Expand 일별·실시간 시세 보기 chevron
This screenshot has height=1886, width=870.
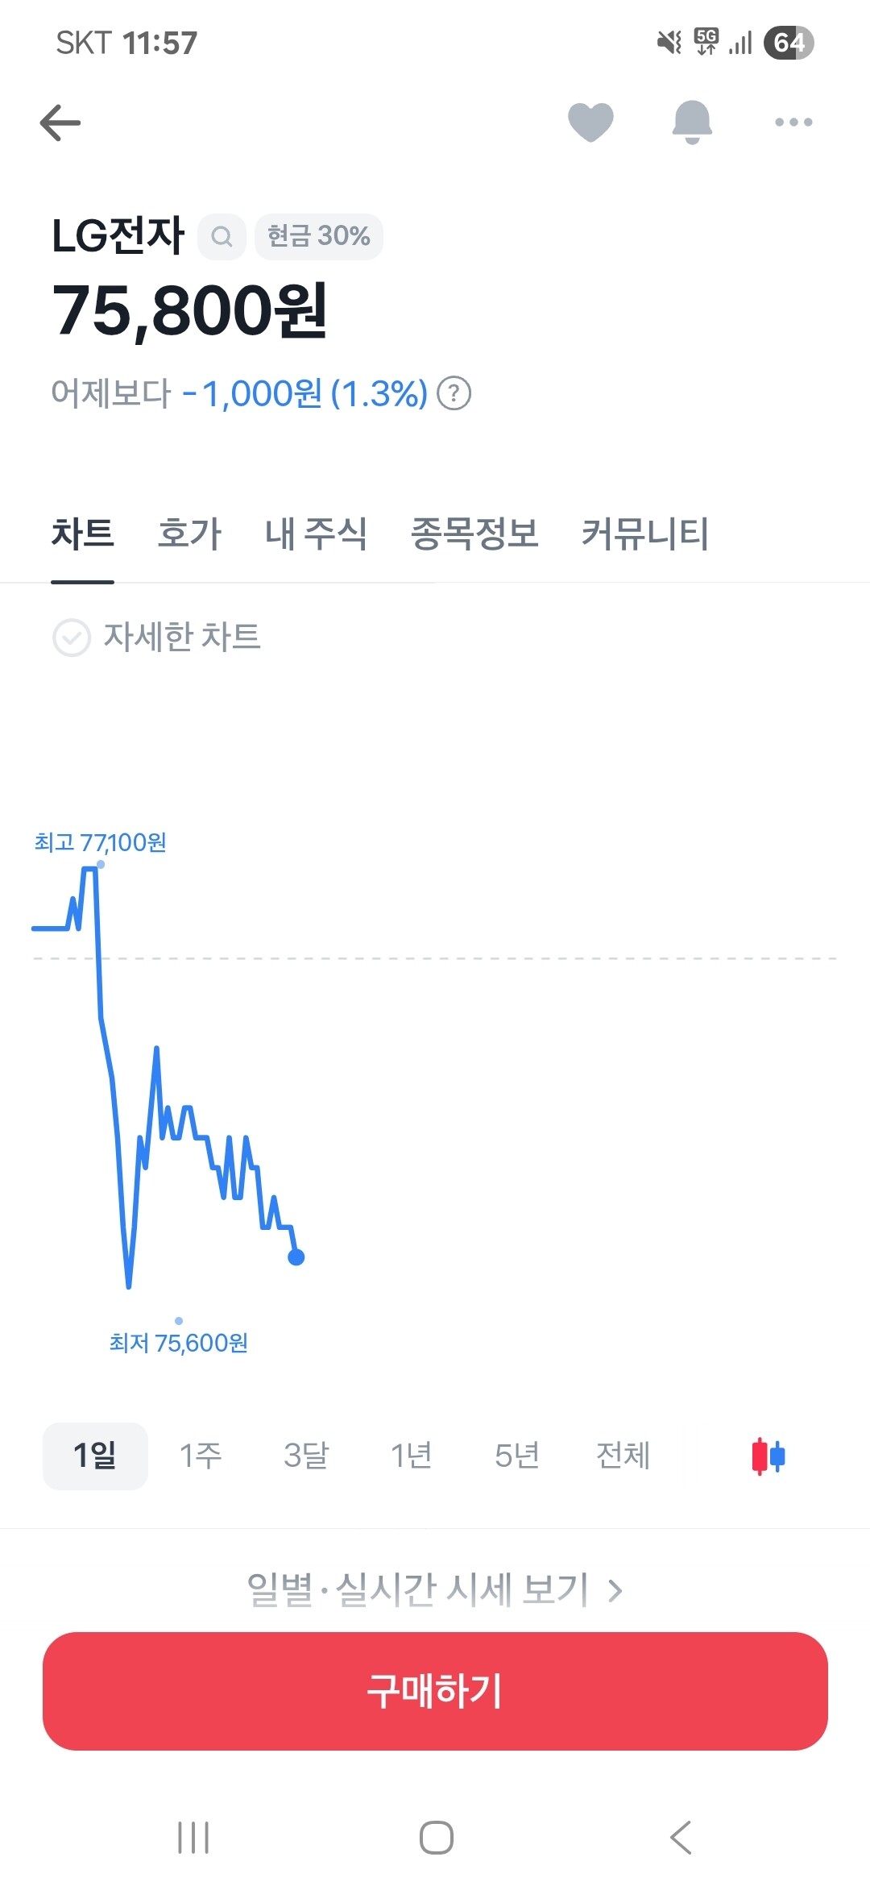click(615, 1590)
